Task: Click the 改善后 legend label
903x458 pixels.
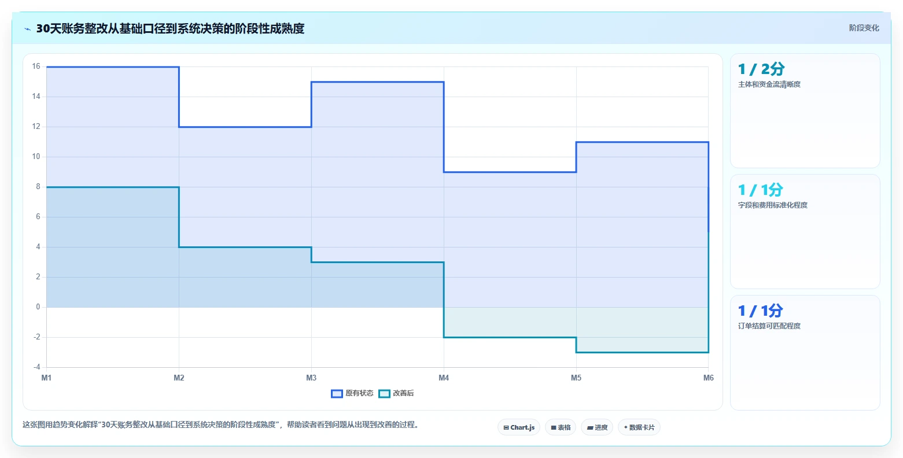Action: pyautogui.click(x=403, y=394)
